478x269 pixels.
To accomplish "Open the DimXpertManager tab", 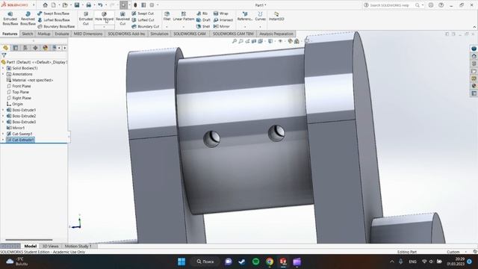I will (35, 48).
